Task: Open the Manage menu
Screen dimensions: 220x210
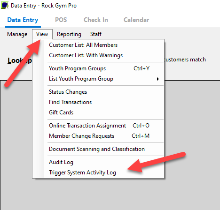Action: pyautogui.click(x=17, y=34)
